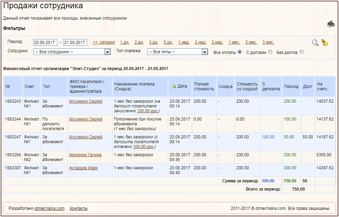Click the green sort arrow beside Дата
The image size is (339, 217).
point(174,86)
